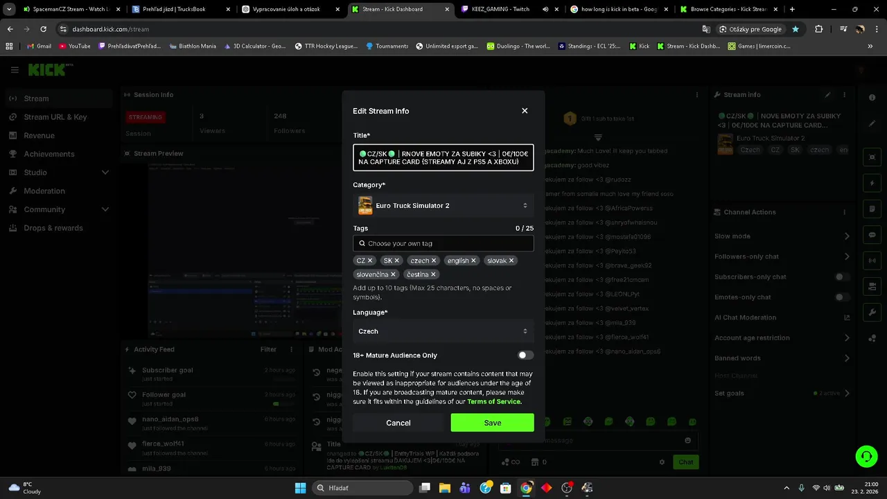
Task: Remove the slovak tag
Action: pos(511,261)
